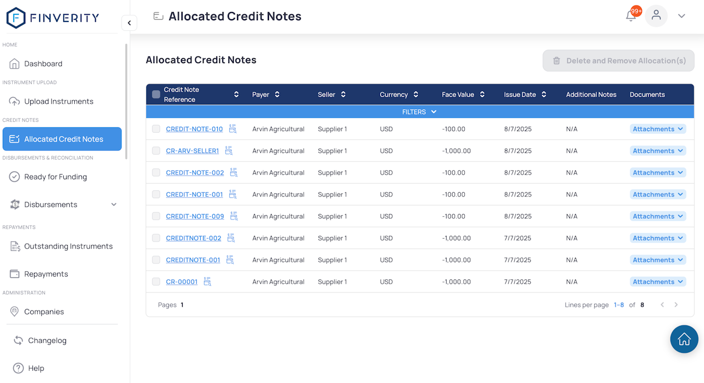704x383 pixels.
Task: Open details icon beside CREDIT-NOTE-010
Action: tap(233, 129)
